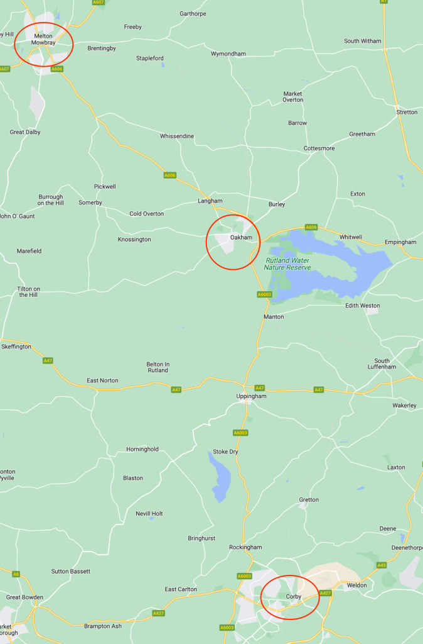Select the Belton In Rutland label
Image resolution: width=423 pixels, height=644 pixels.
[158, 367]
